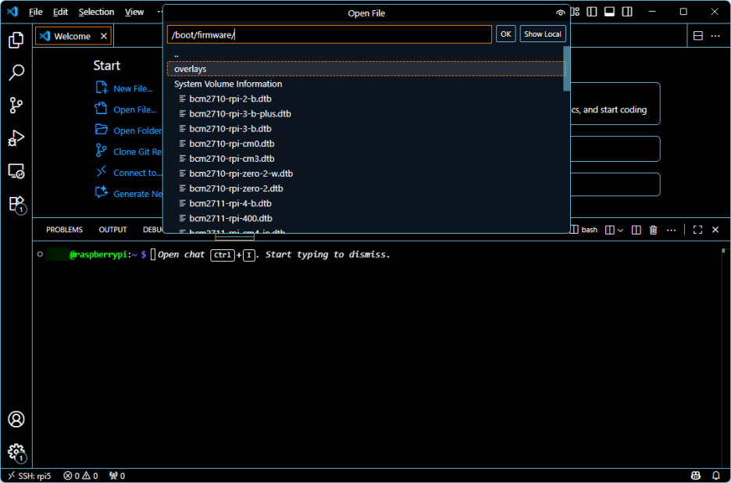Close the terminal panel
731x483 pixels.
click(x=715, y=230)
